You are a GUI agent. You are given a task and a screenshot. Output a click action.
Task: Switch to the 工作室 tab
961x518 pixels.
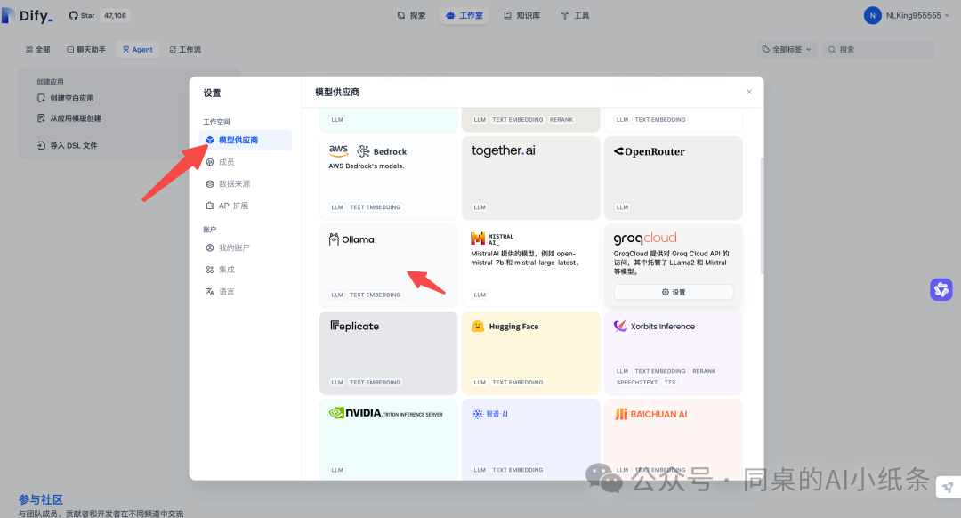464,15
